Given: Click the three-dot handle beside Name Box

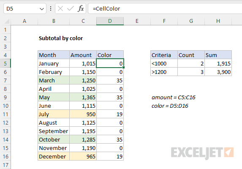Looking at the screenshot, I should pos(51,8).
